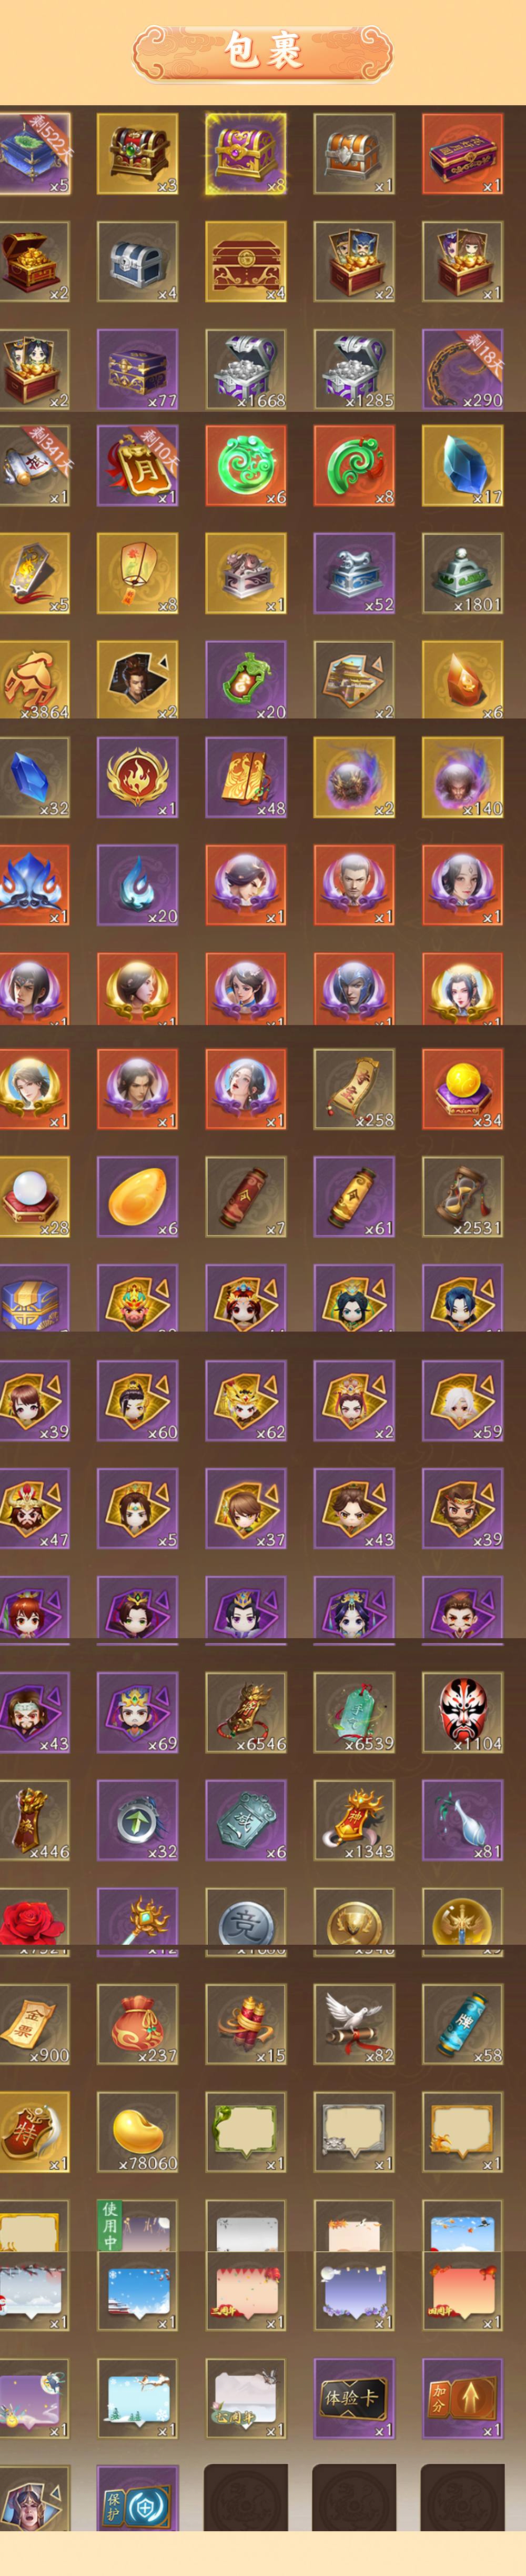Image resolution: width=526 pixels, height=2576 pixels.
Task: Select the 月 monthly card with 剩10天
Action: 137,465
